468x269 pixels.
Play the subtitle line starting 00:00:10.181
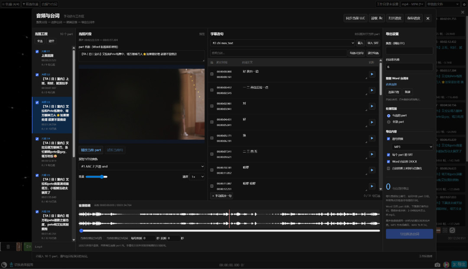pyautogui.click(x=372, y=170)
